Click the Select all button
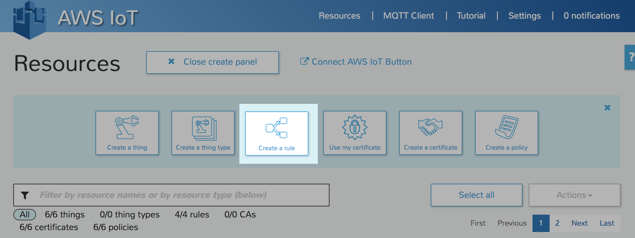The width and height of the screenshot is (635, 238). 477,195
